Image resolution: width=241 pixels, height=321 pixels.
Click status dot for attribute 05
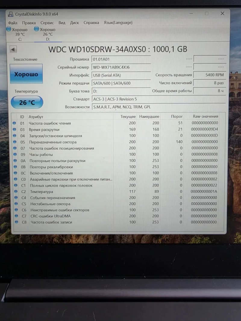coord(15,142)
